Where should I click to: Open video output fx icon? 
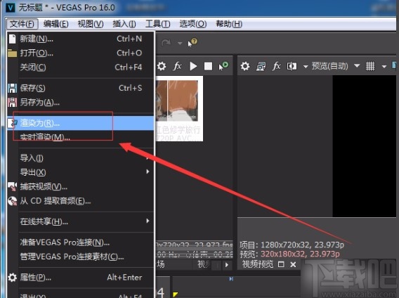(x=277, y=67)
